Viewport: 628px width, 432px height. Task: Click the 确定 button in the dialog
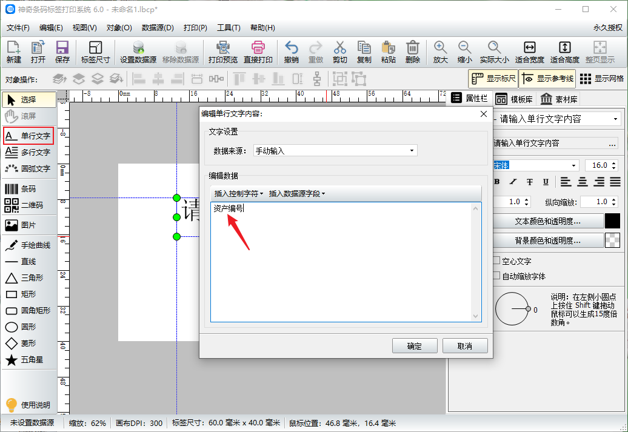(415, 346)
